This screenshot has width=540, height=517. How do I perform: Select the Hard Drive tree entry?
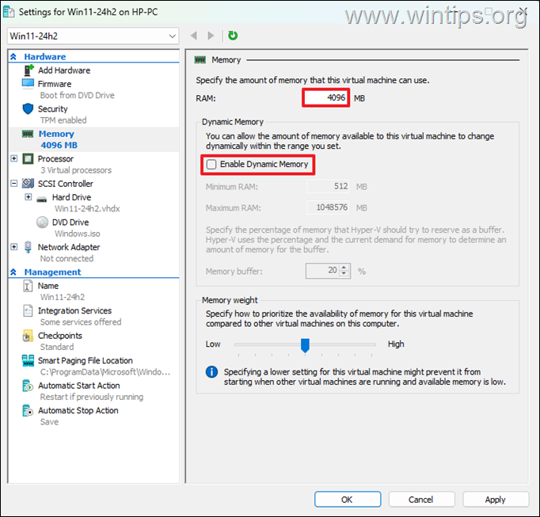pyautogui.click(x=71, y=197)
